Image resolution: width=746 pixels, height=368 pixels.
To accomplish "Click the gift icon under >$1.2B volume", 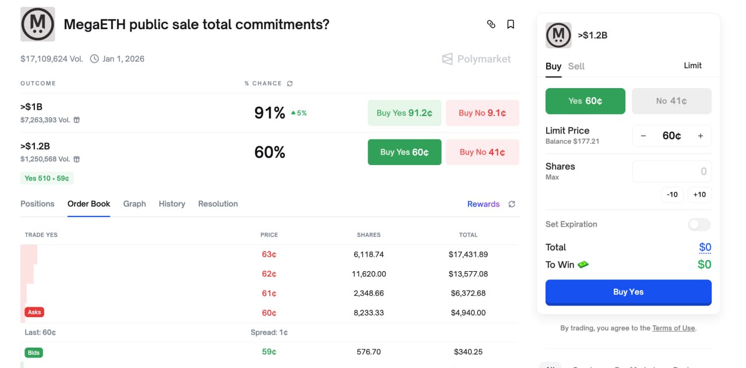I will coord(76,159).
